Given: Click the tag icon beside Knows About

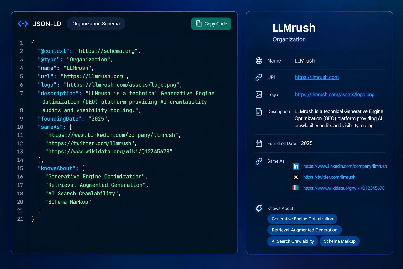Looking at the screenshot, I should tap(259, 208).
